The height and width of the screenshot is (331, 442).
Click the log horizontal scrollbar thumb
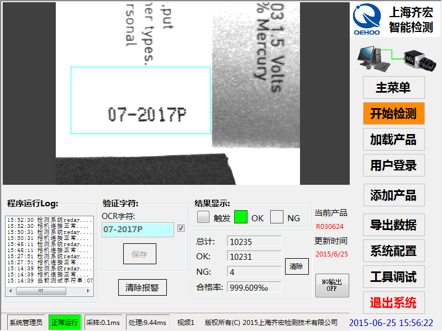(x=41, y=291)
